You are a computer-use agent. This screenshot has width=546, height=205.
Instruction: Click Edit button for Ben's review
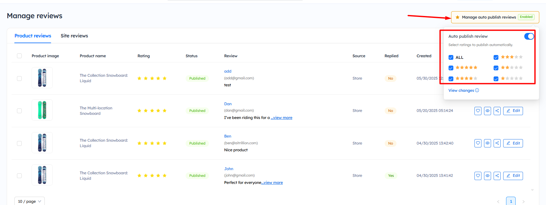coord(513,143)
